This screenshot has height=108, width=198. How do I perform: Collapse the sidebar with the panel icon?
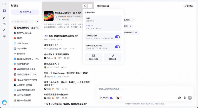pyautogui.click(x=4, y=4)
